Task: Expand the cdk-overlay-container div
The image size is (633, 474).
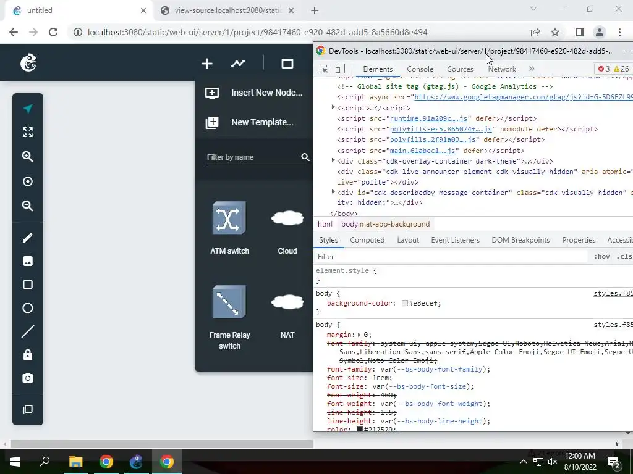Action: coord(333,160)
